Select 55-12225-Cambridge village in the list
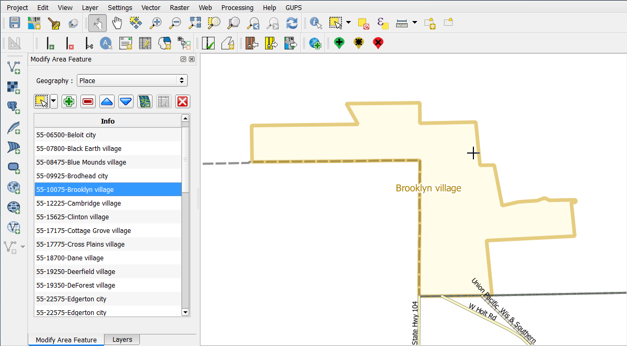The image size is (627, 346). click(79, 203)
